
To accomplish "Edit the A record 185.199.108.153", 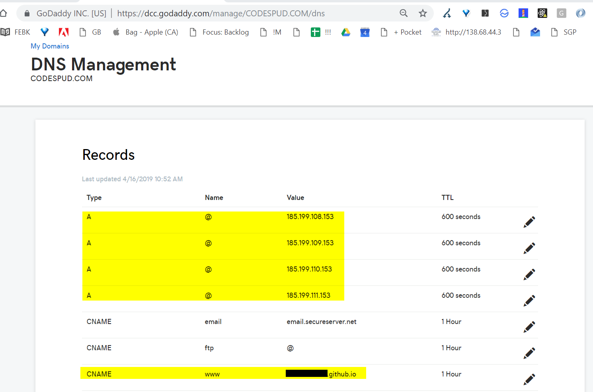I will (529, 222).
